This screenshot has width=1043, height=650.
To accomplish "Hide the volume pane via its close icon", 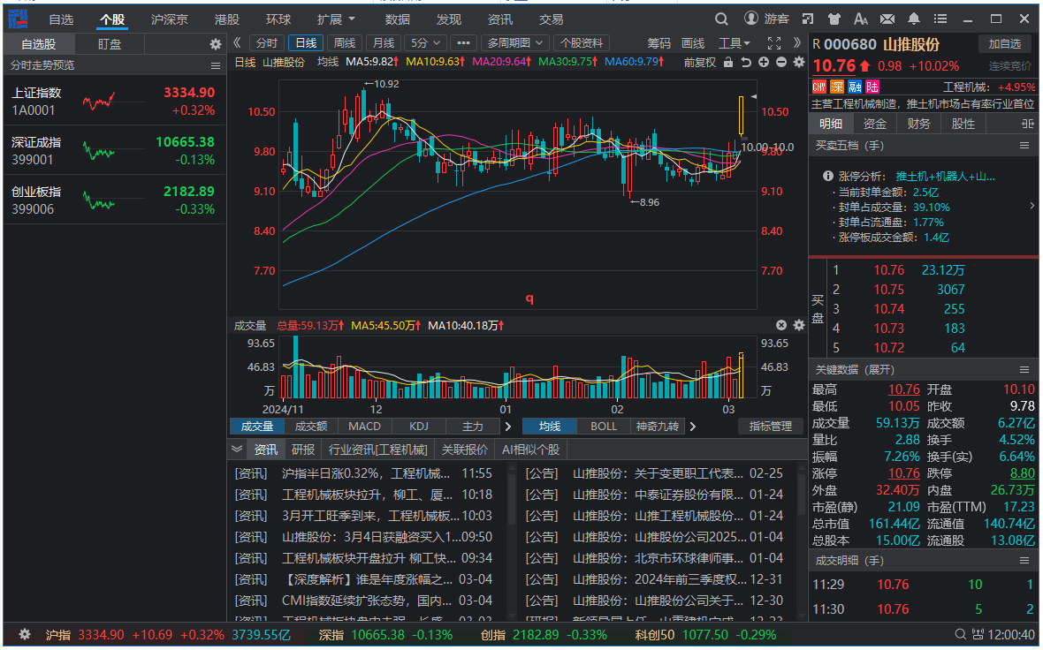I will (x=780, y=325).
